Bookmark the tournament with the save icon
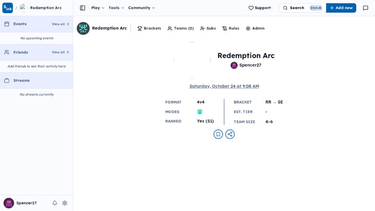Image resolution: width=375 pixels, height=211 pixels. pos(218,134)
